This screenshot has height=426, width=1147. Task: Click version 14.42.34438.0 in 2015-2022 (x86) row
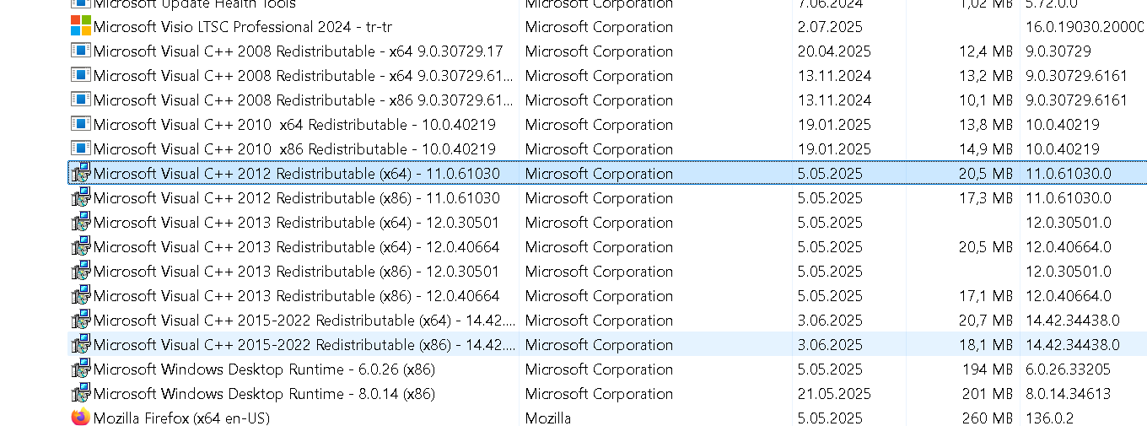1073,345
